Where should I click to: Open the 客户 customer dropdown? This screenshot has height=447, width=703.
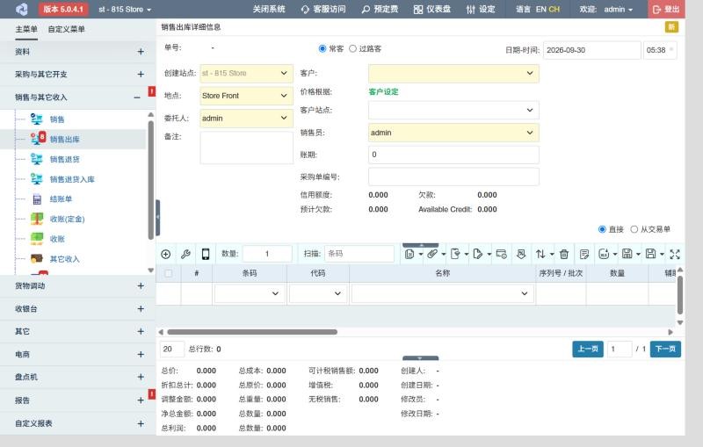point(453,73)
